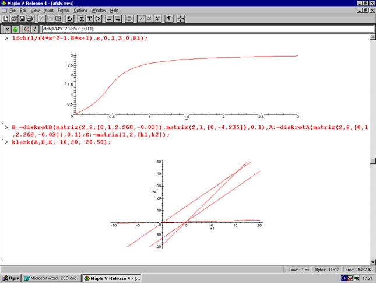This screenshot has width=376, height=283.
Task: Insert an execution group with the [> icon
Action: pyautogui.click(x=98, y=19)
